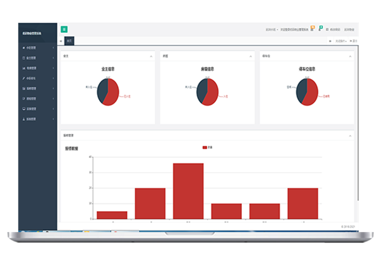Click the 报修数据 chart heading
Screen dimensions: 375x256
tap(71, 149)
